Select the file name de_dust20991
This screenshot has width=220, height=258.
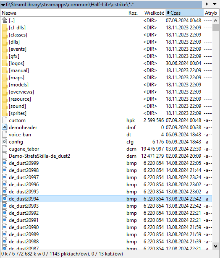[x=24, y=220]
